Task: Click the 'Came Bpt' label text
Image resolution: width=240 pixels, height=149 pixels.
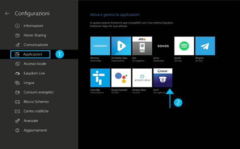Action: tap(95, 90)
